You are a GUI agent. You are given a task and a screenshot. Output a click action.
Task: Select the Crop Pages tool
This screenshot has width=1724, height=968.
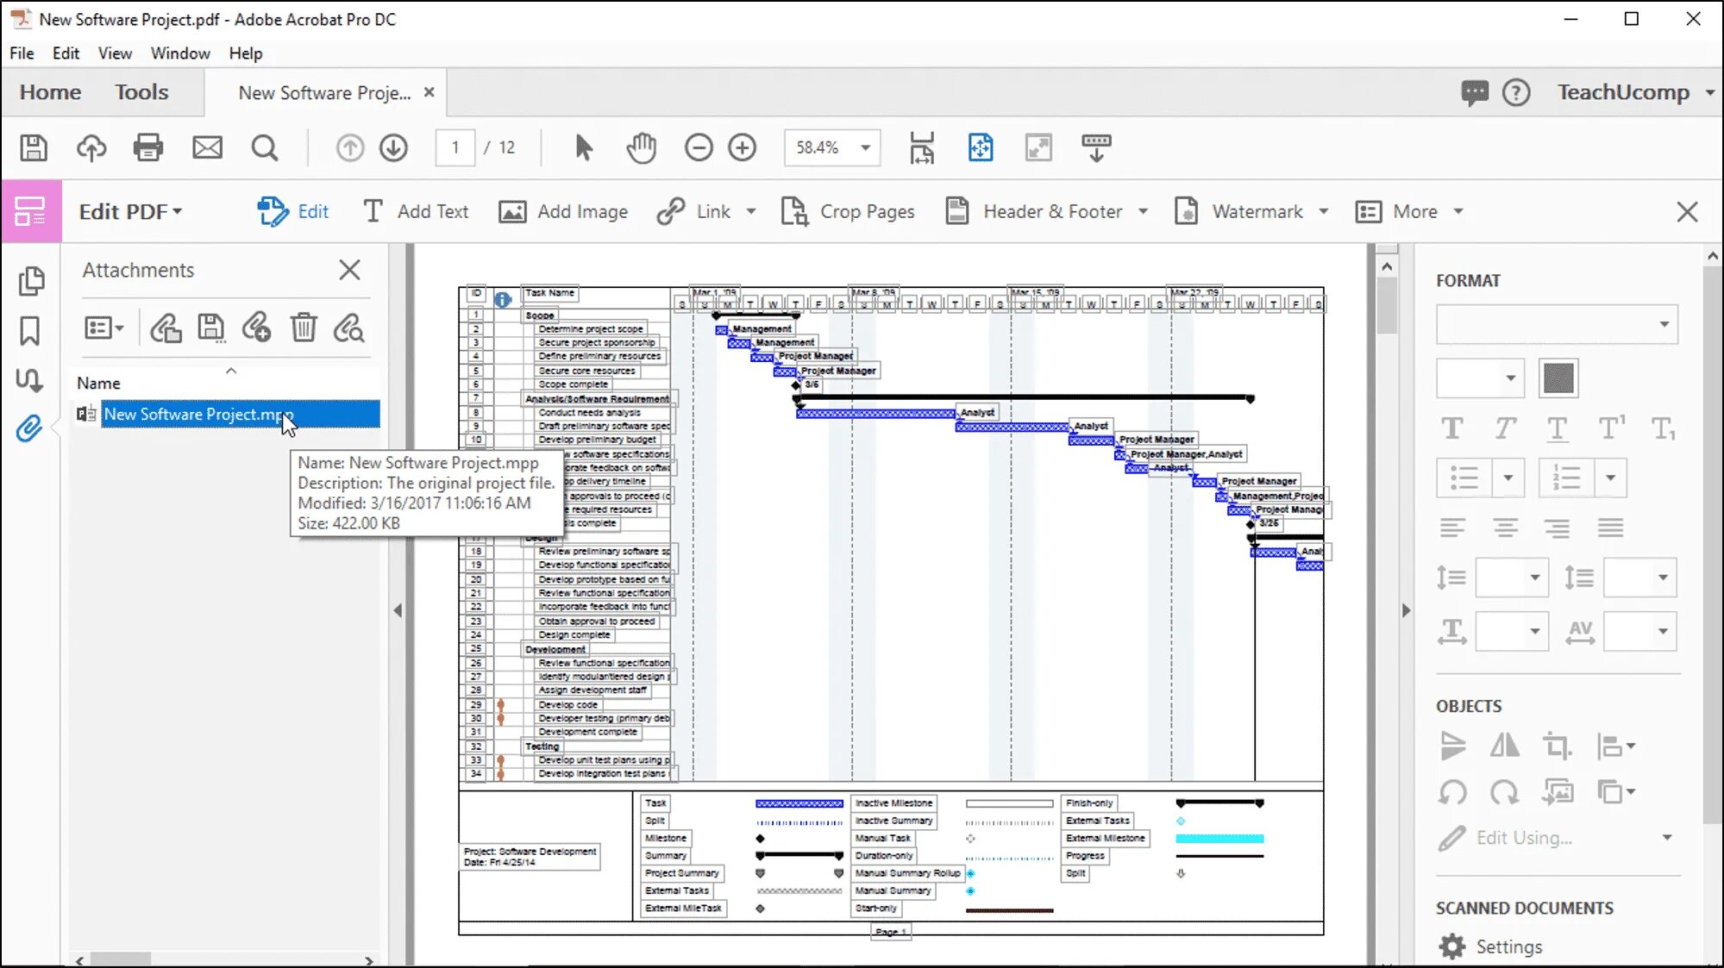pos(849,211)
